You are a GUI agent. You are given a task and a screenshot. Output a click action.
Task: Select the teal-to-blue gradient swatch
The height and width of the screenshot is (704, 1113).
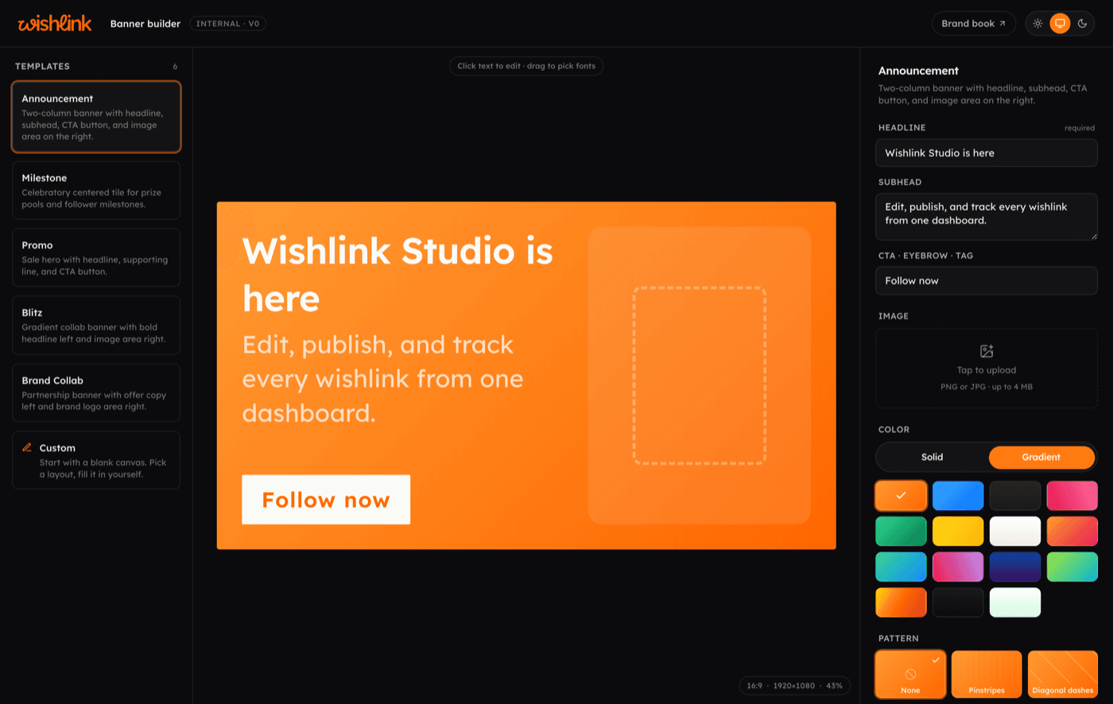pyautogui.click(x=901, y=567)
